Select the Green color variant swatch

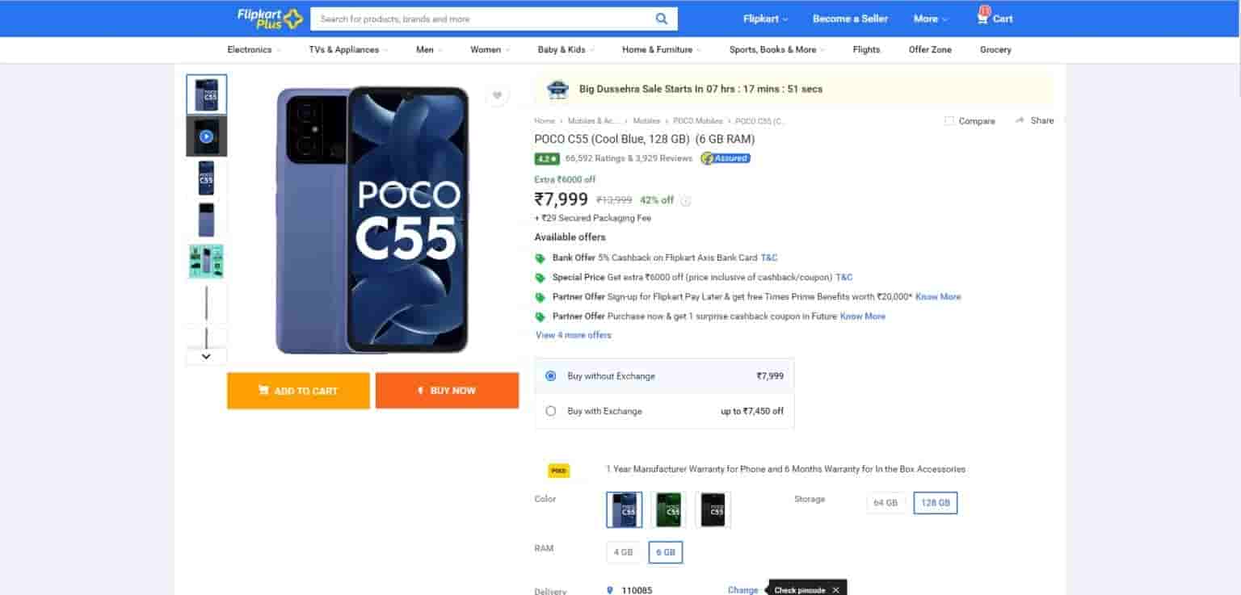(668, 509)
